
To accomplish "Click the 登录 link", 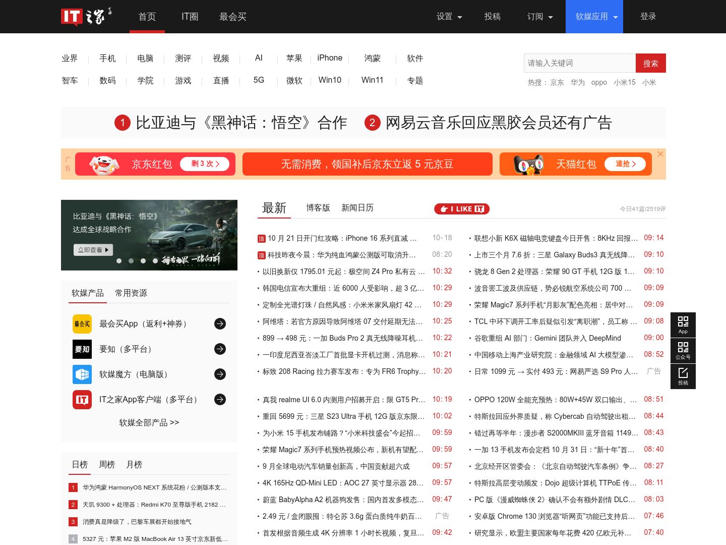I will click(x=648, y=17).
